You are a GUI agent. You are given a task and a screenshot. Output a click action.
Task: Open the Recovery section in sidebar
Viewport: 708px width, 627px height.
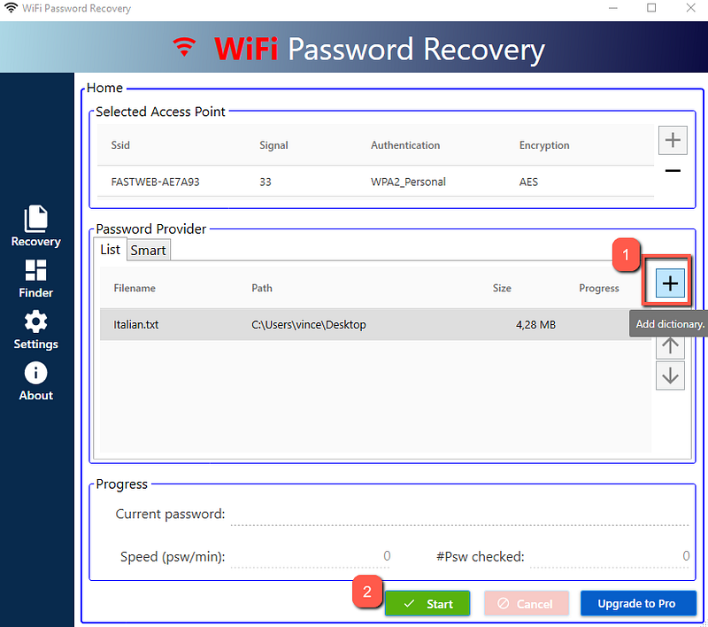[x=35, y=226]
